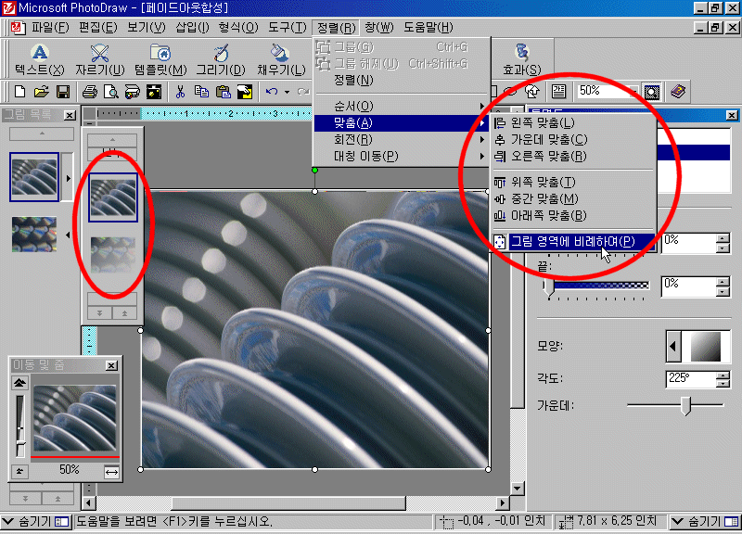Click the Copy icon in toolbar
Viewport: 742px width, 534px height.
point(201,91)
